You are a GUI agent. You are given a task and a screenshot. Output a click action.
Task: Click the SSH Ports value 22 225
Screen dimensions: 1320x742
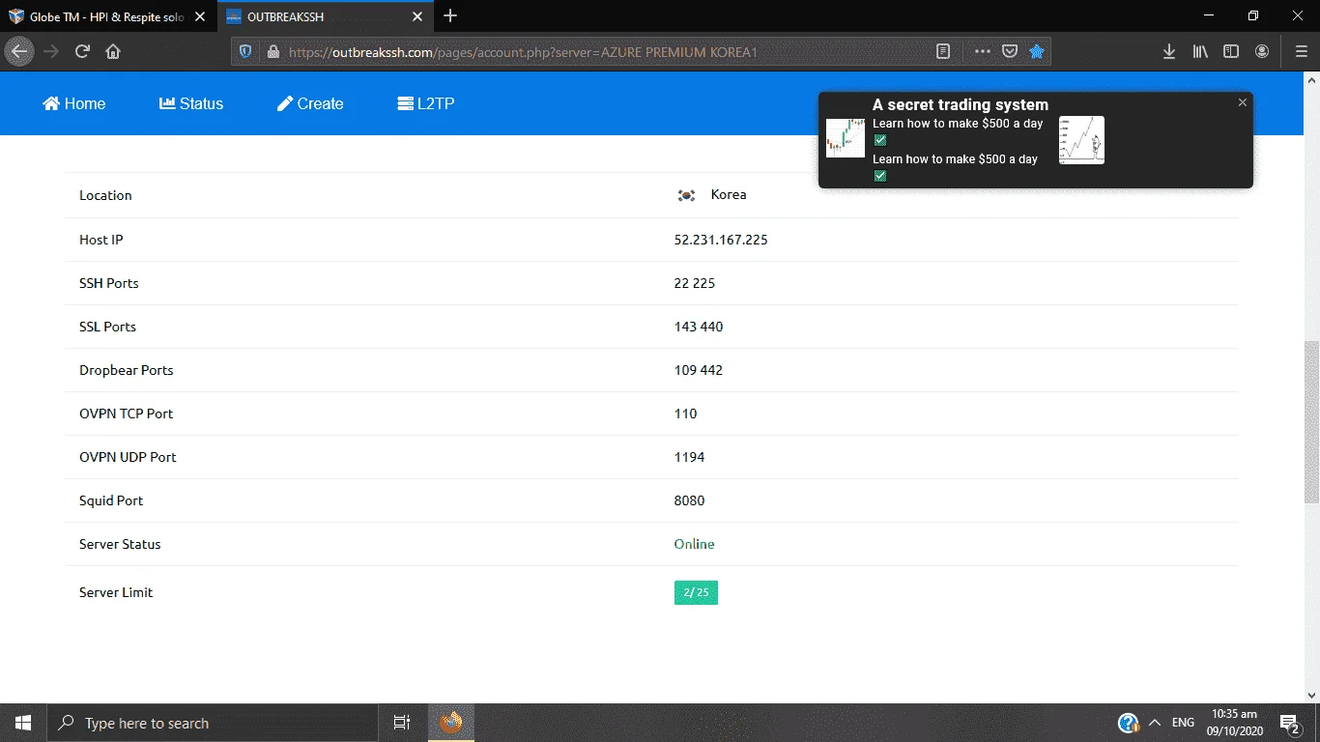695,283
